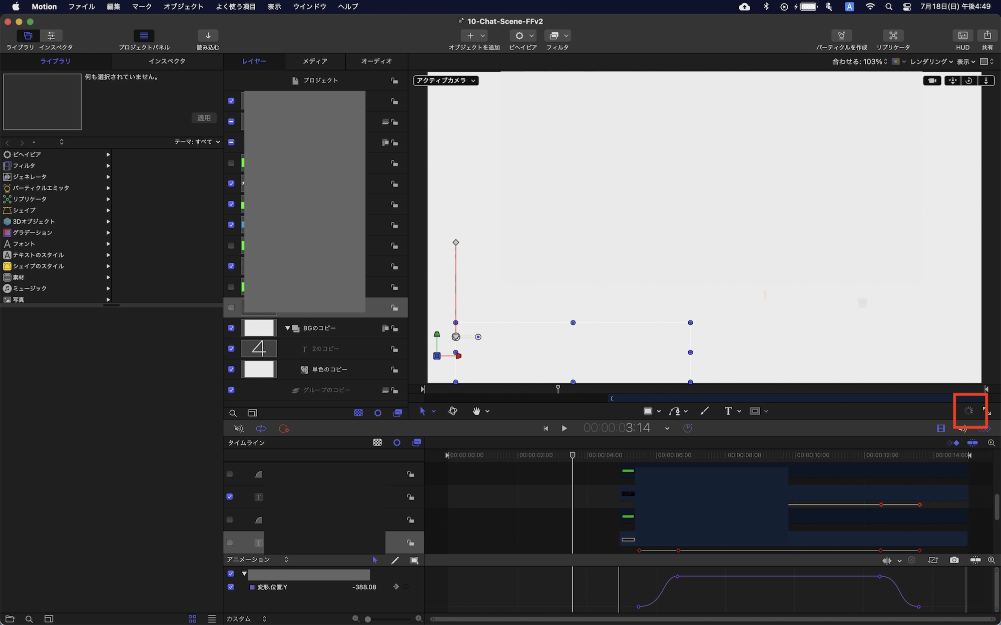This screenshot has height=625, width=1001.
Task: Click the Create Particles icon in toolbar
Action: (841, 35)
